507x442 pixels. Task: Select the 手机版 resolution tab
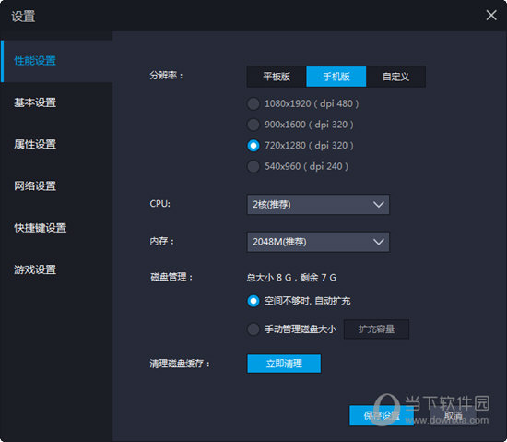coord(336,77)
